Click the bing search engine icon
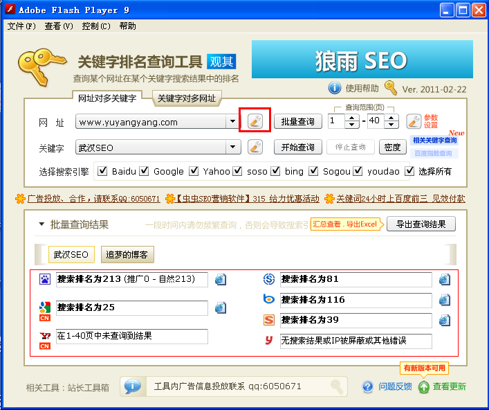 [269, 299]
